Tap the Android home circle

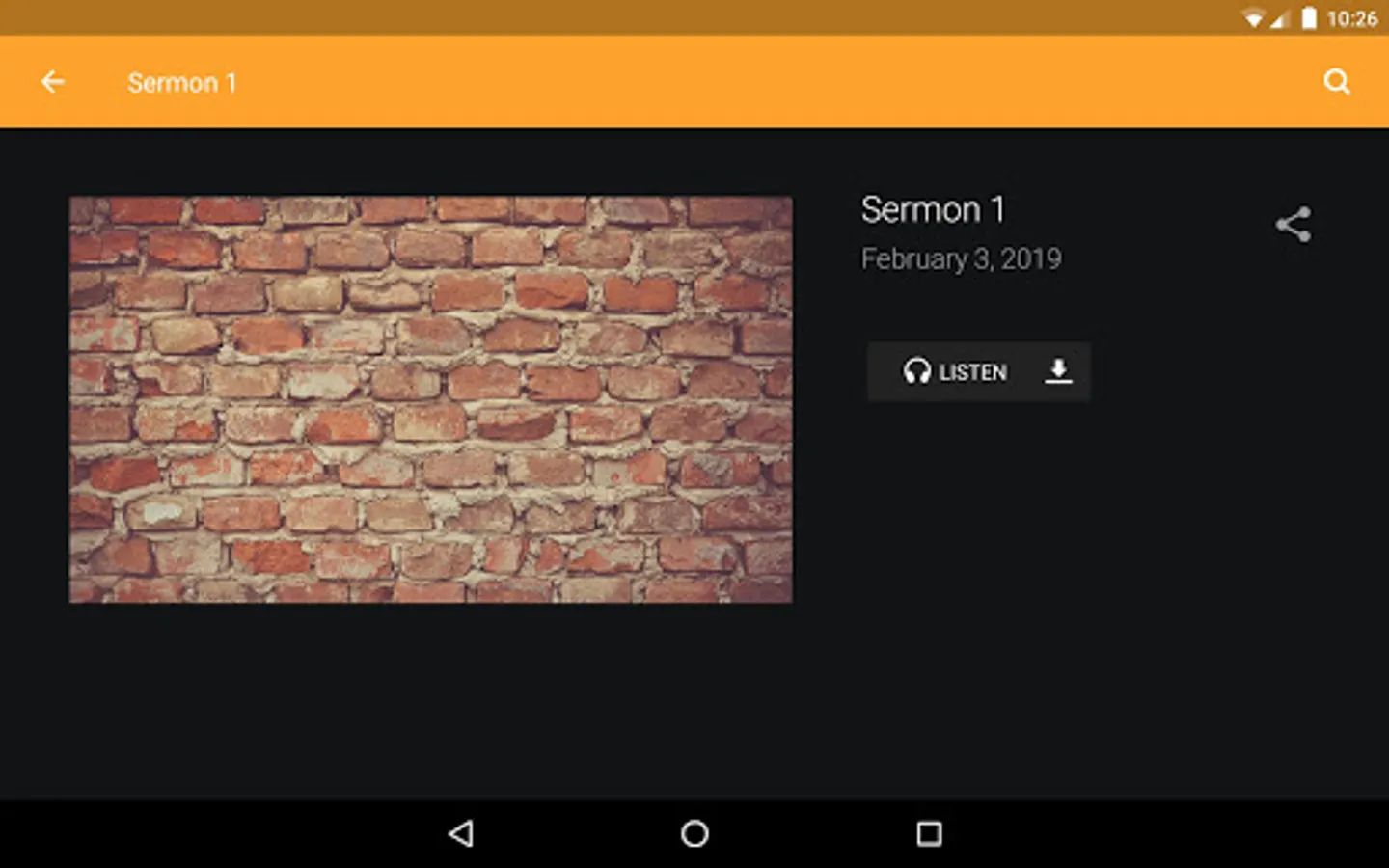tap(694, 834)
